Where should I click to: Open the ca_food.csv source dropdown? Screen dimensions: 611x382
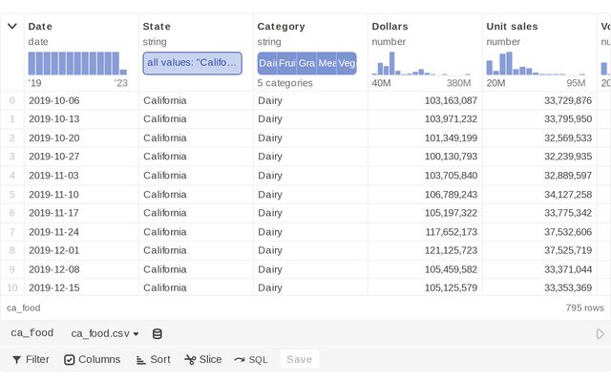(105, 333)
